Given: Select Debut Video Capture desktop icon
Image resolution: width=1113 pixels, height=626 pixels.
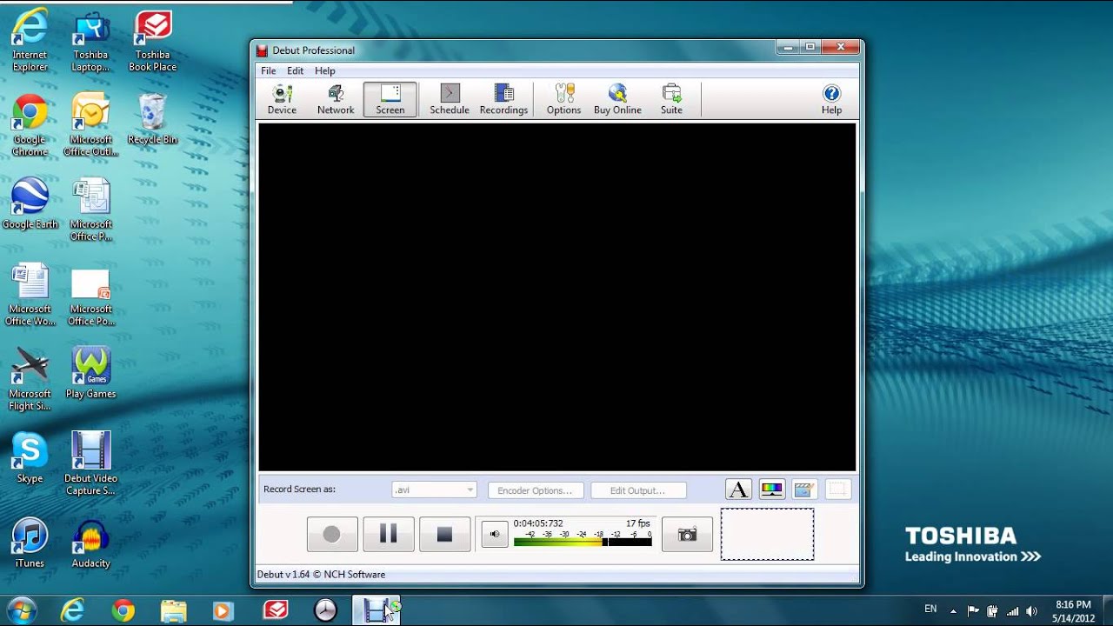Looking at the screenshot, I should [90, 464].
